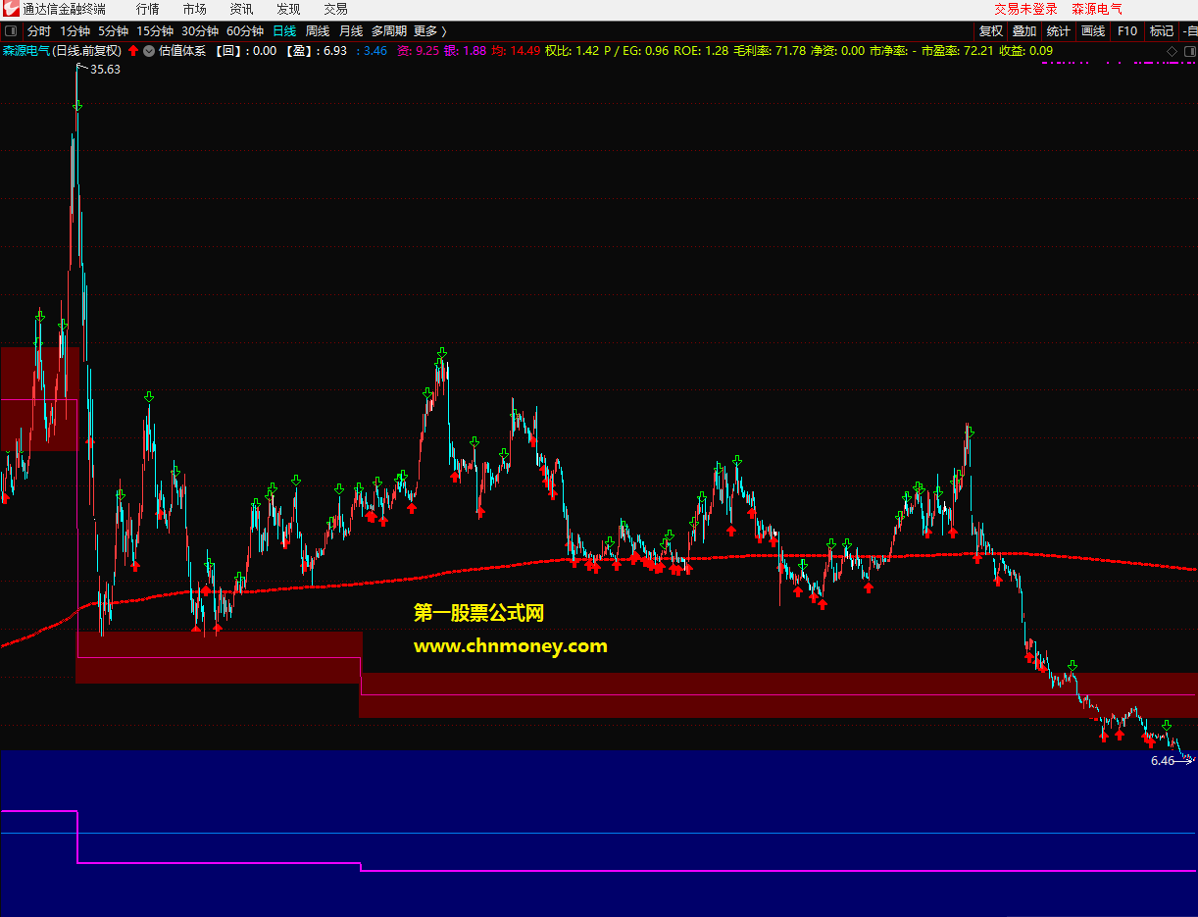Click the 资: 9.25 value
This screenshot has height=917, width=1198.
(x=417, y=50)
